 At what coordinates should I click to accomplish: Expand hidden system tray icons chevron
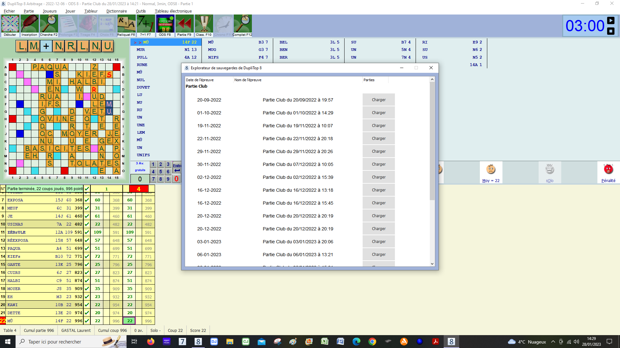point(553,342)
